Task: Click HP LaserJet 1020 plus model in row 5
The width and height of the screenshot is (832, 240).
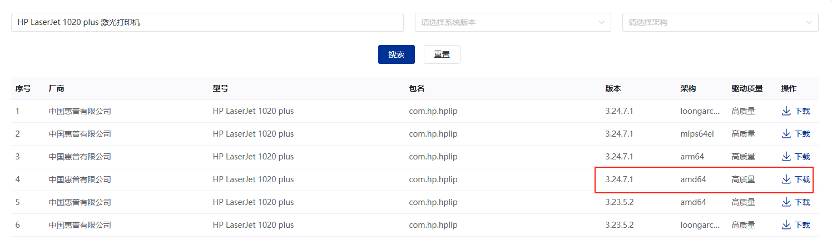Action: pyautogui.click(x=253, y=202)
